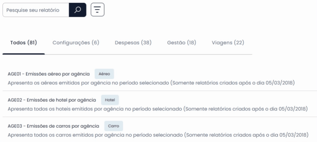The height and width of the screenshot is (142, 317).
Task: Click the Carro category tag
Action: point(114,126)
